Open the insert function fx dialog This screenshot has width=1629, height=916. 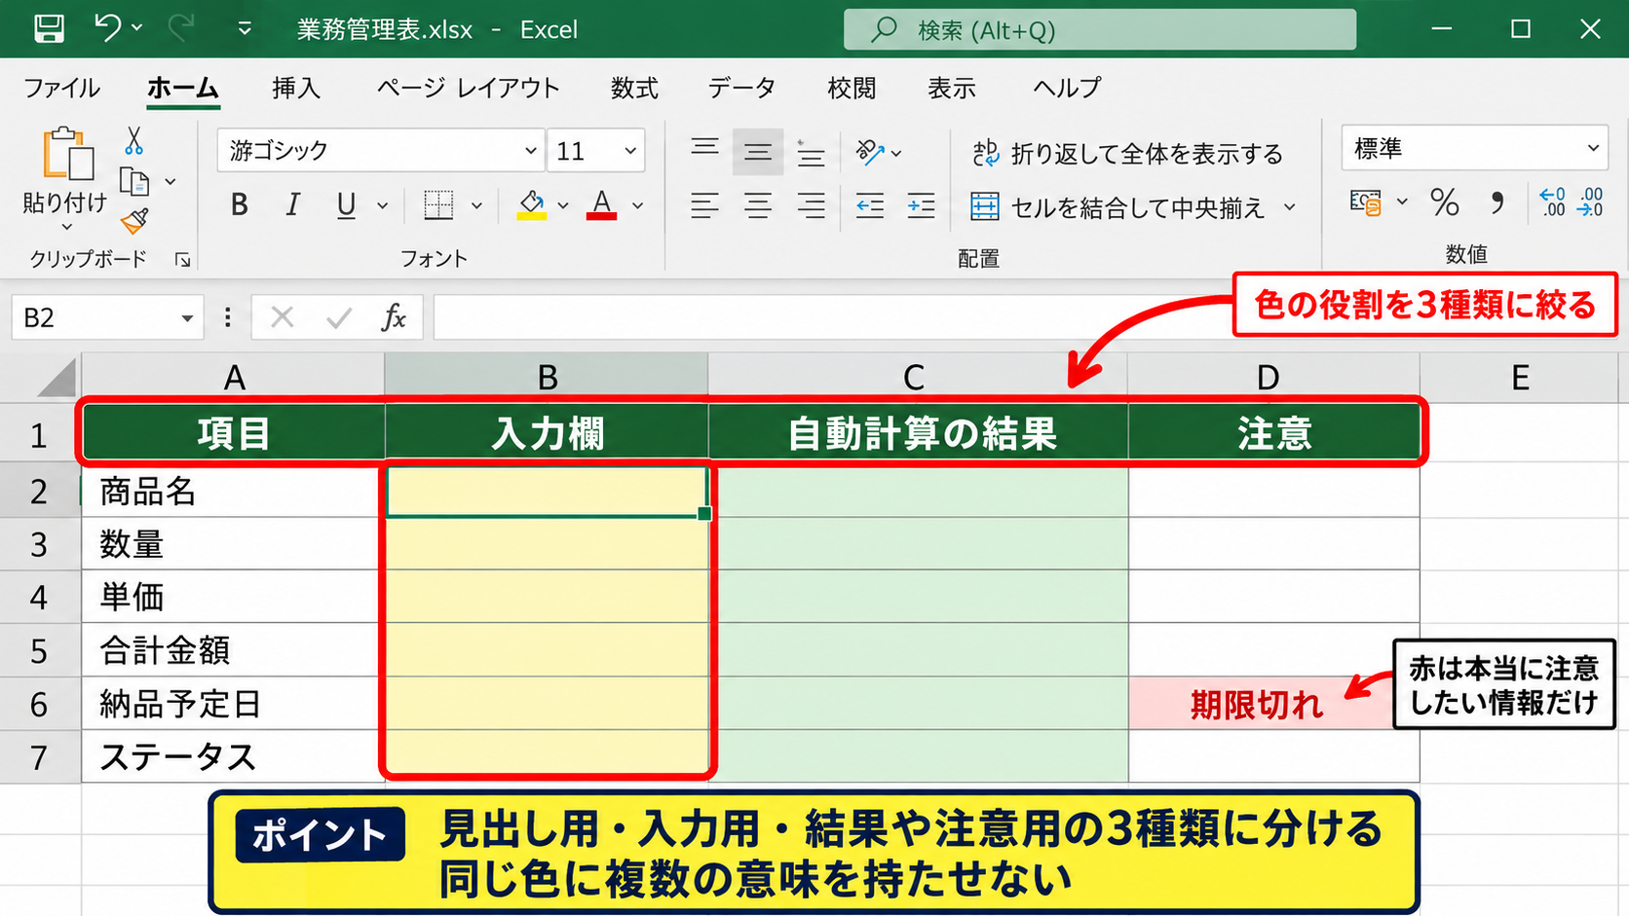point(394,317)
